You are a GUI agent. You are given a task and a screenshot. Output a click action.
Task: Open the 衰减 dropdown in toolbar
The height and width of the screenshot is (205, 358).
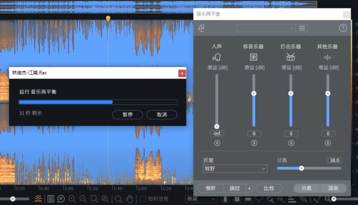201,199
